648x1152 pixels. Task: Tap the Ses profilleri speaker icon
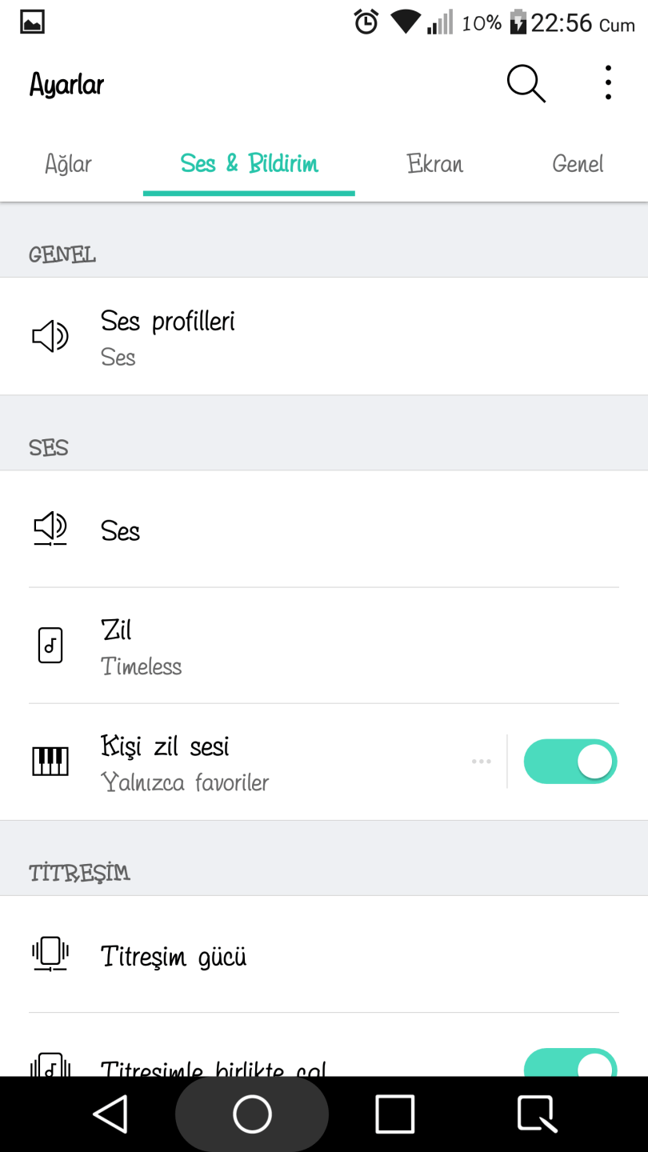50,337
